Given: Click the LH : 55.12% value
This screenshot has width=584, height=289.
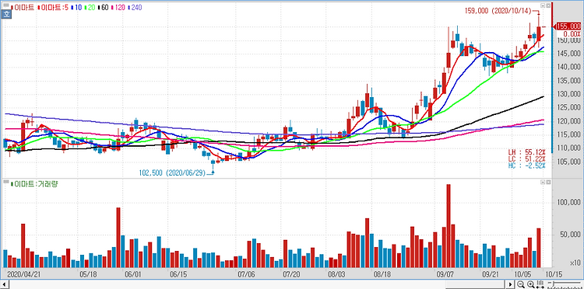Looking at the screenshot, I should pyautogui.click(x=526, y=152).
